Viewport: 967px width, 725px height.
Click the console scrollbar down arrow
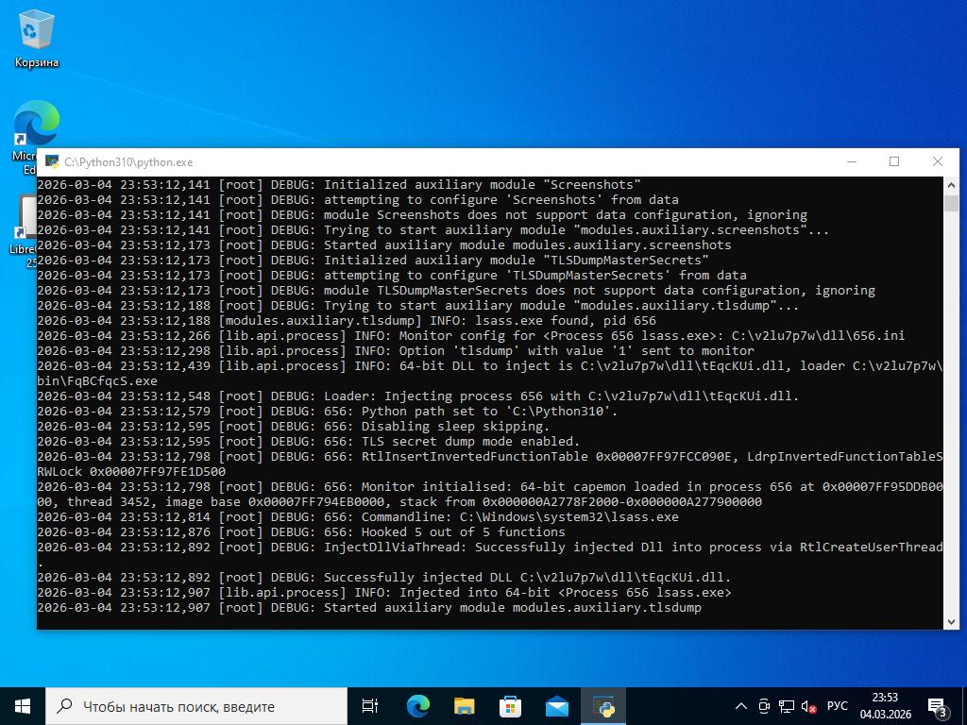(951, 621)
